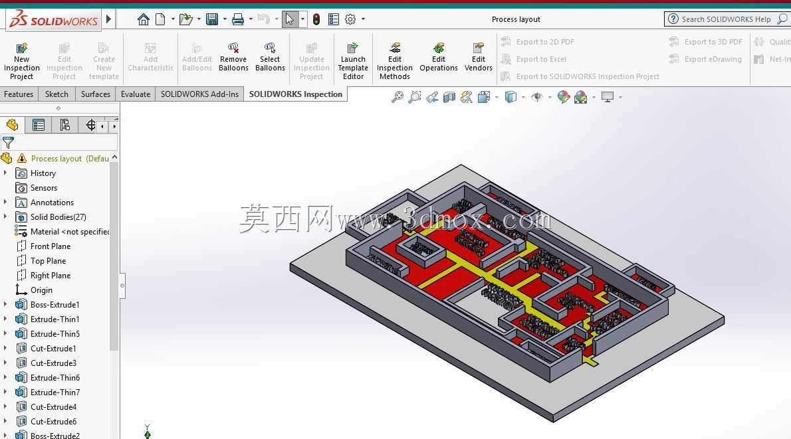Open the Options gear dropdown arrow
The width and height of the screenshot is (791, 439).
click(363, 19)
